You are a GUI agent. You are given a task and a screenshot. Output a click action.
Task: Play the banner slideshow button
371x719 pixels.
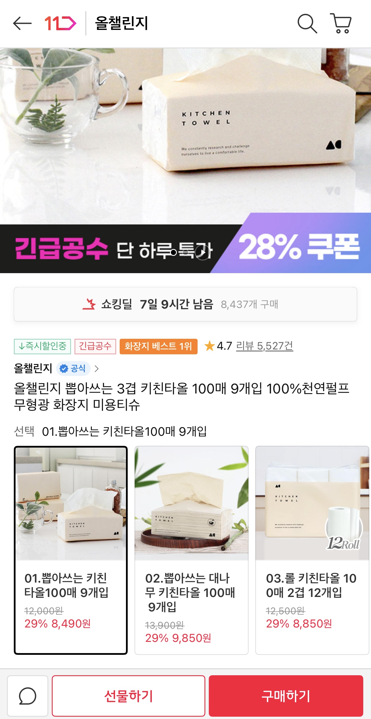pyautogui.click(x=203, y=252)
